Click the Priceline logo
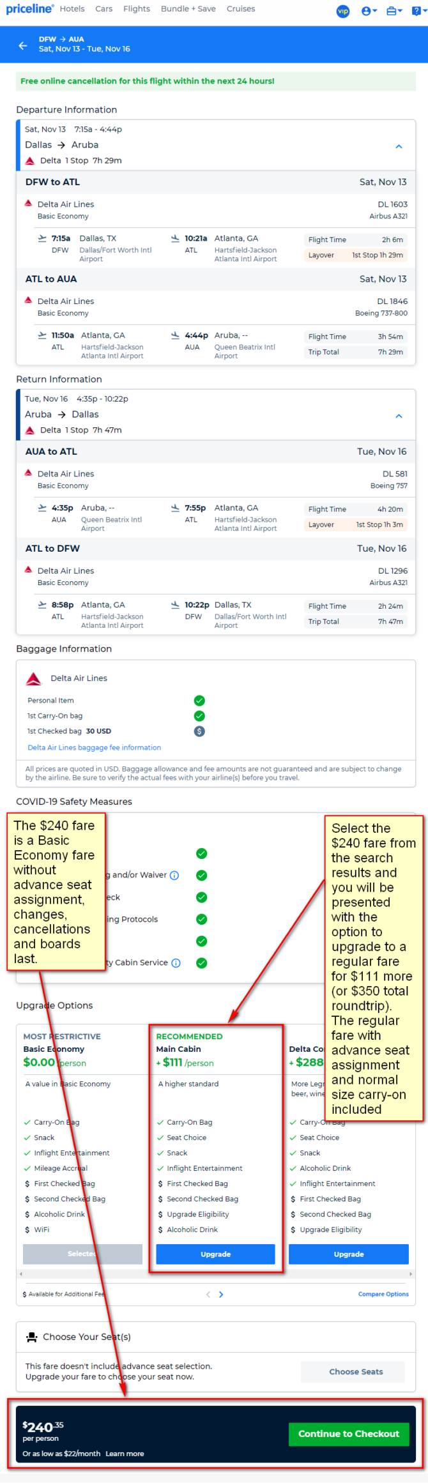The width and height of the screenshot is (428, 1483). [x=29, y=9]
